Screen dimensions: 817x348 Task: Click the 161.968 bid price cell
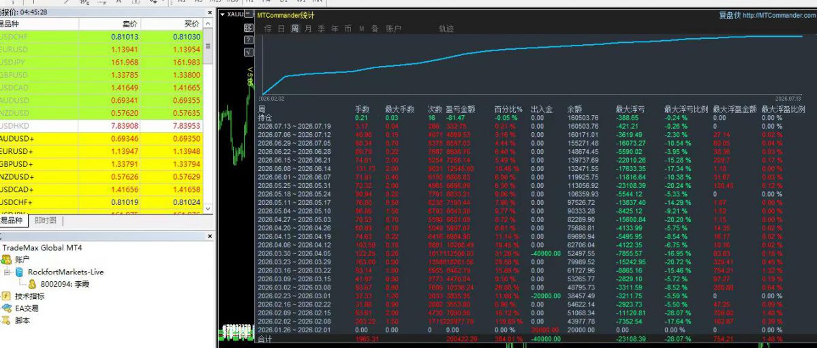(125, 63)
